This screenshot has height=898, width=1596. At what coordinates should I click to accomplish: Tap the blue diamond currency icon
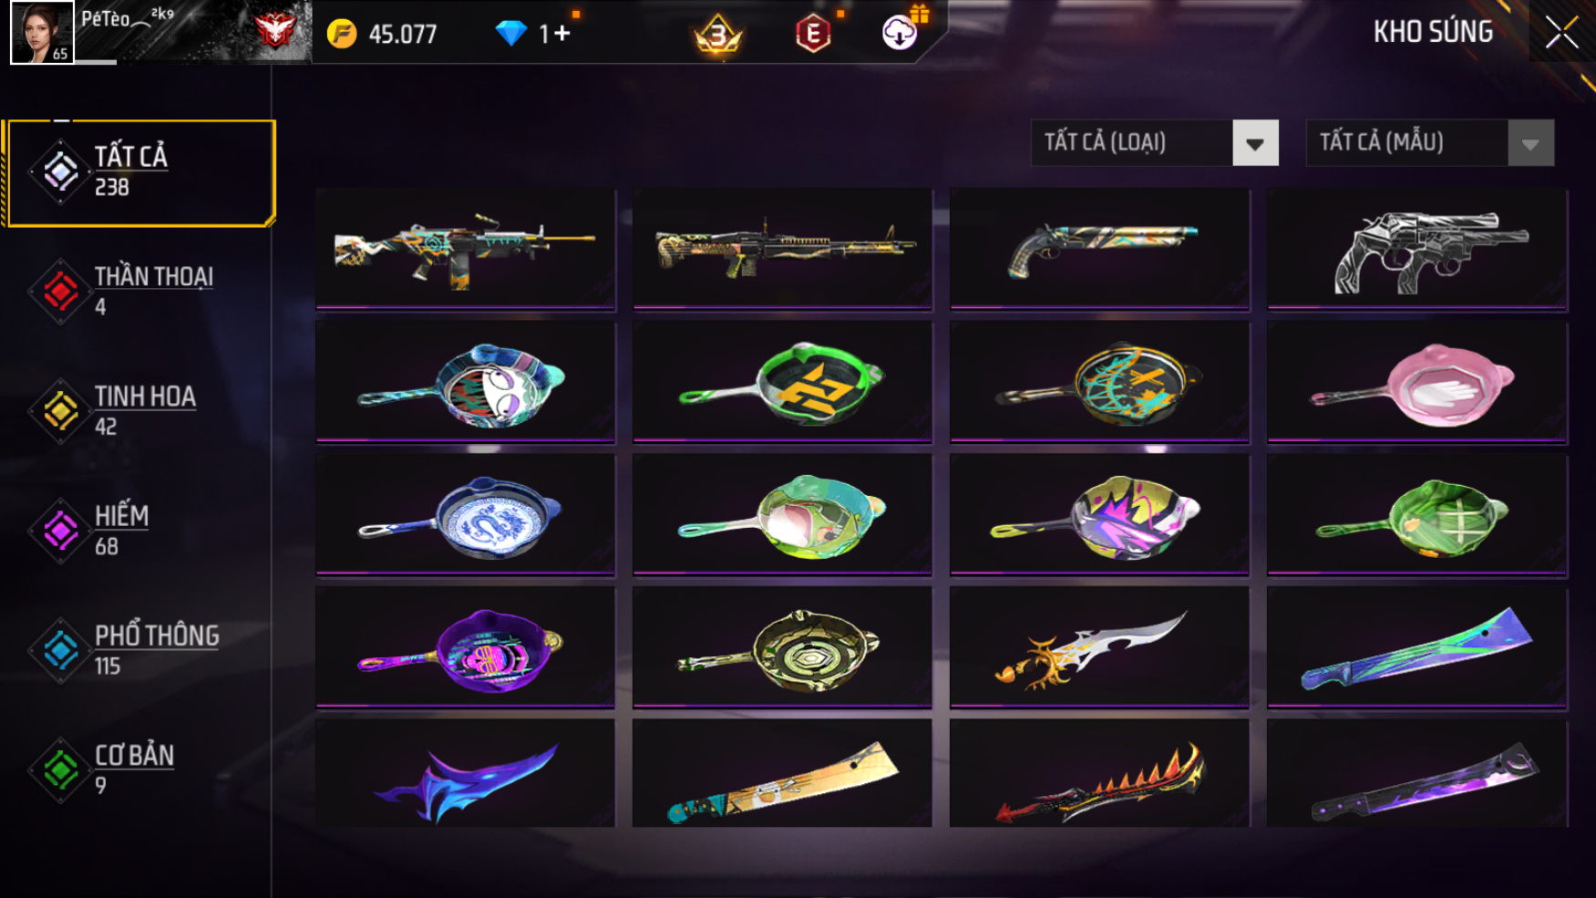510,34
